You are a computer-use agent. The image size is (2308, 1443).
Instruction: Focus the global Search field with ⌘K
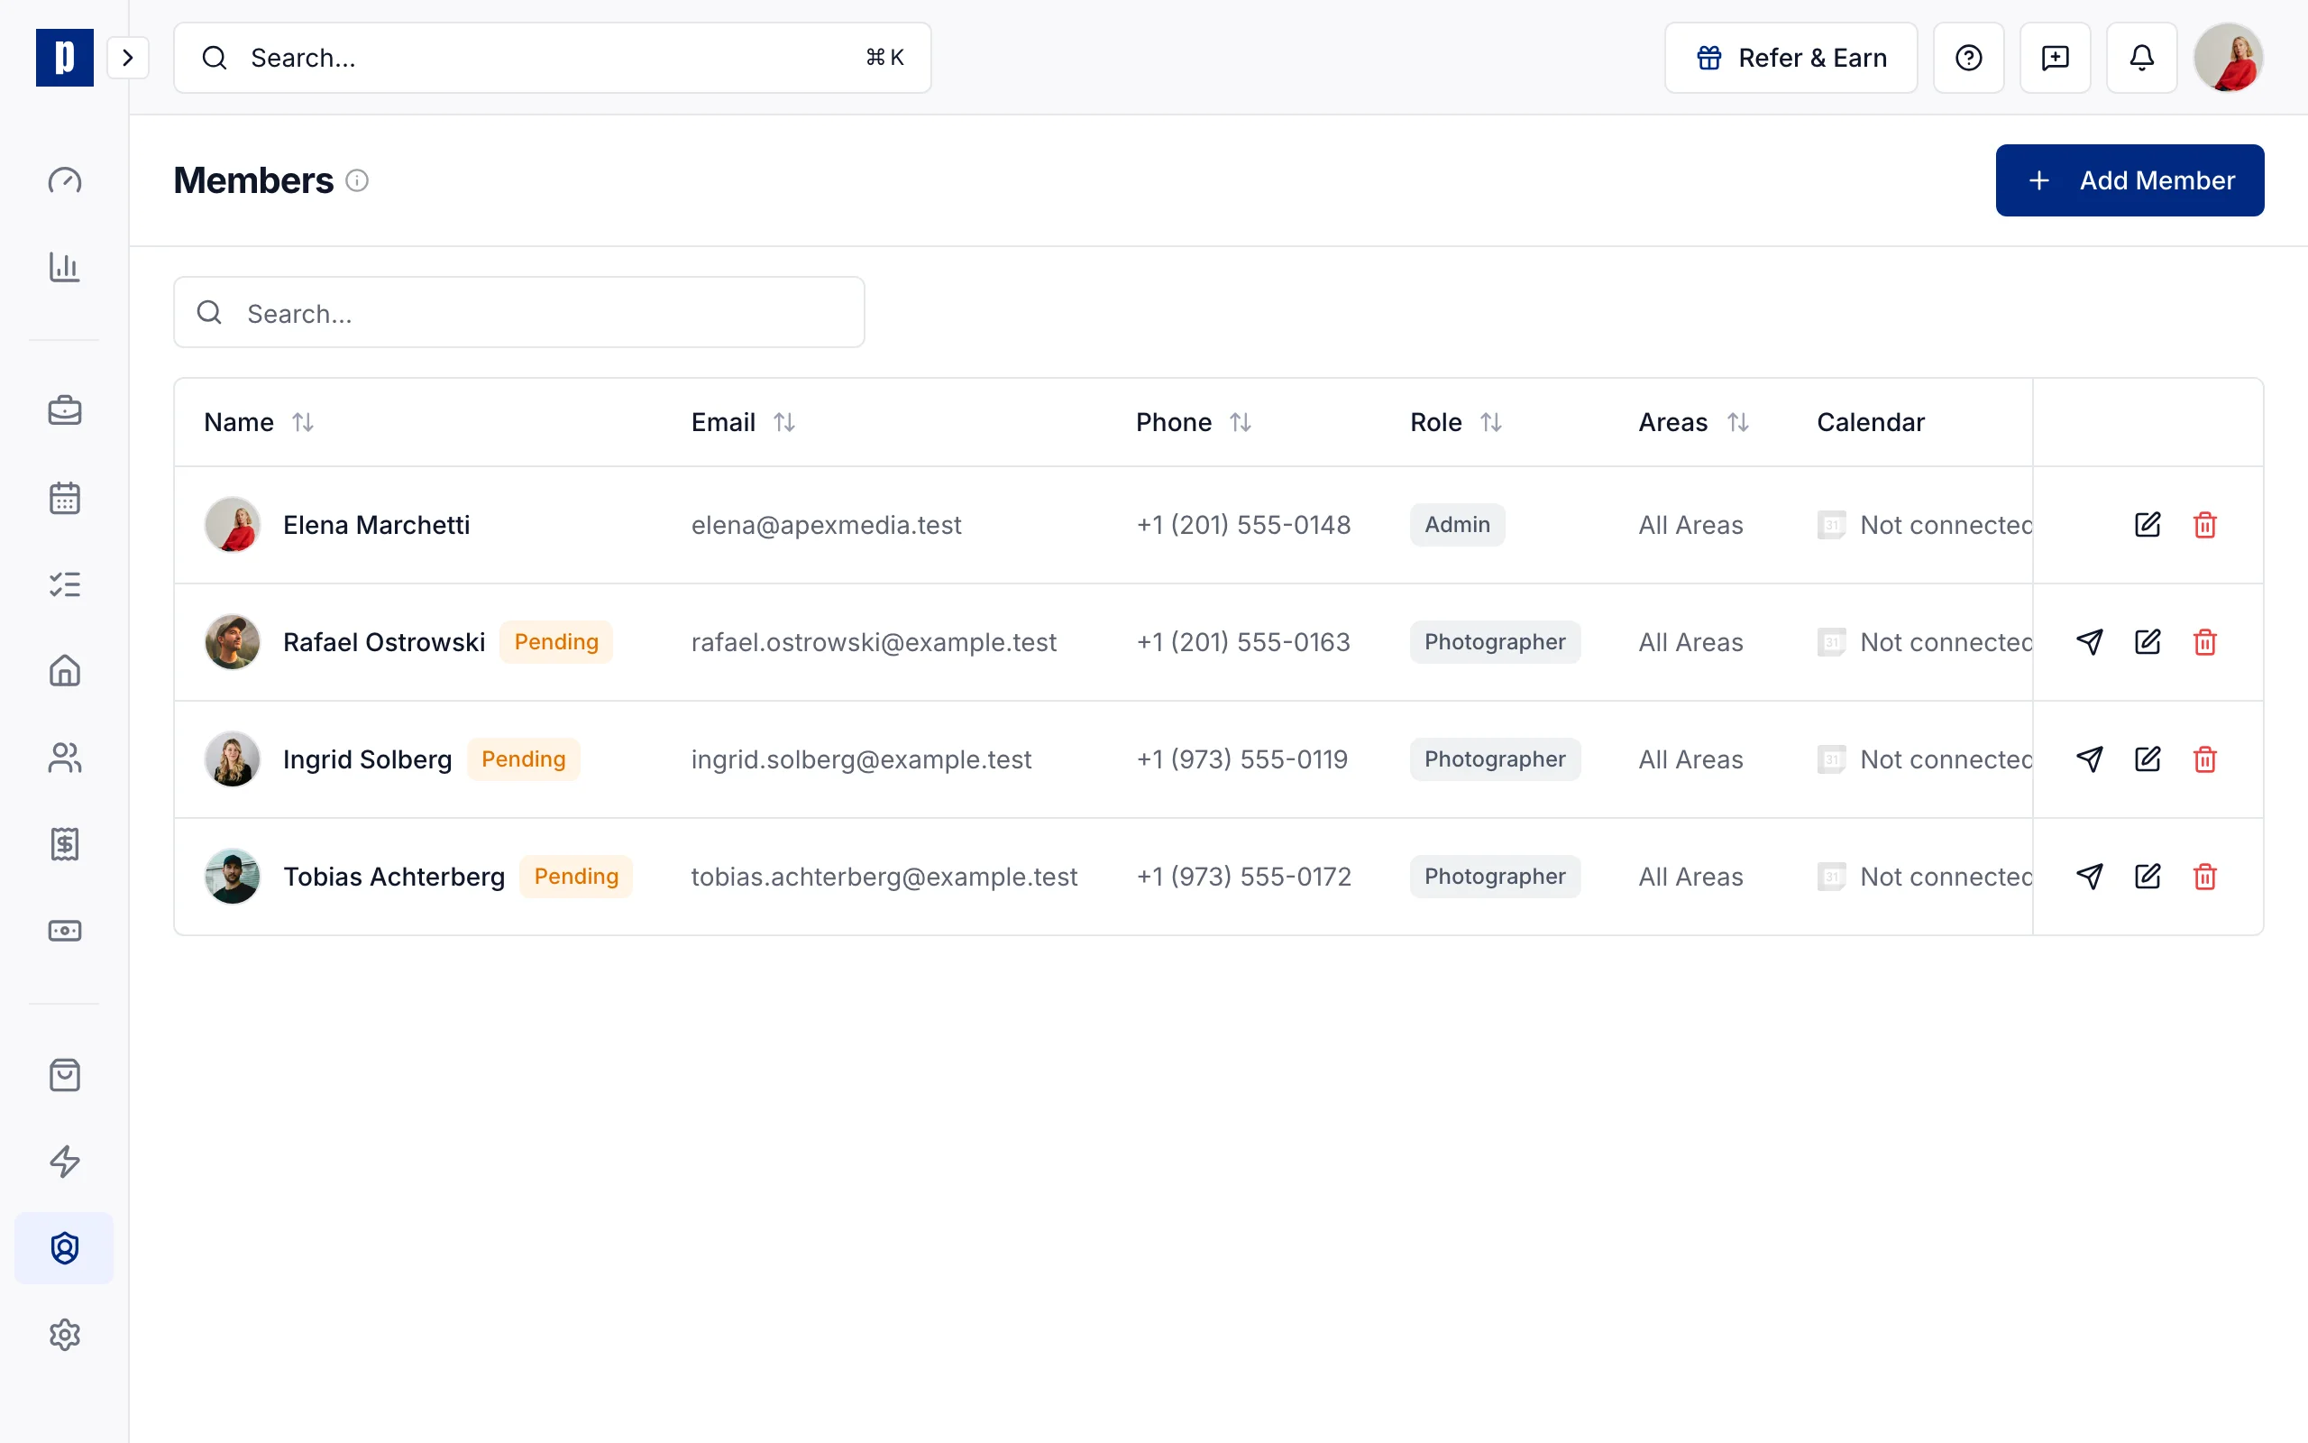[x=552, y=57]
